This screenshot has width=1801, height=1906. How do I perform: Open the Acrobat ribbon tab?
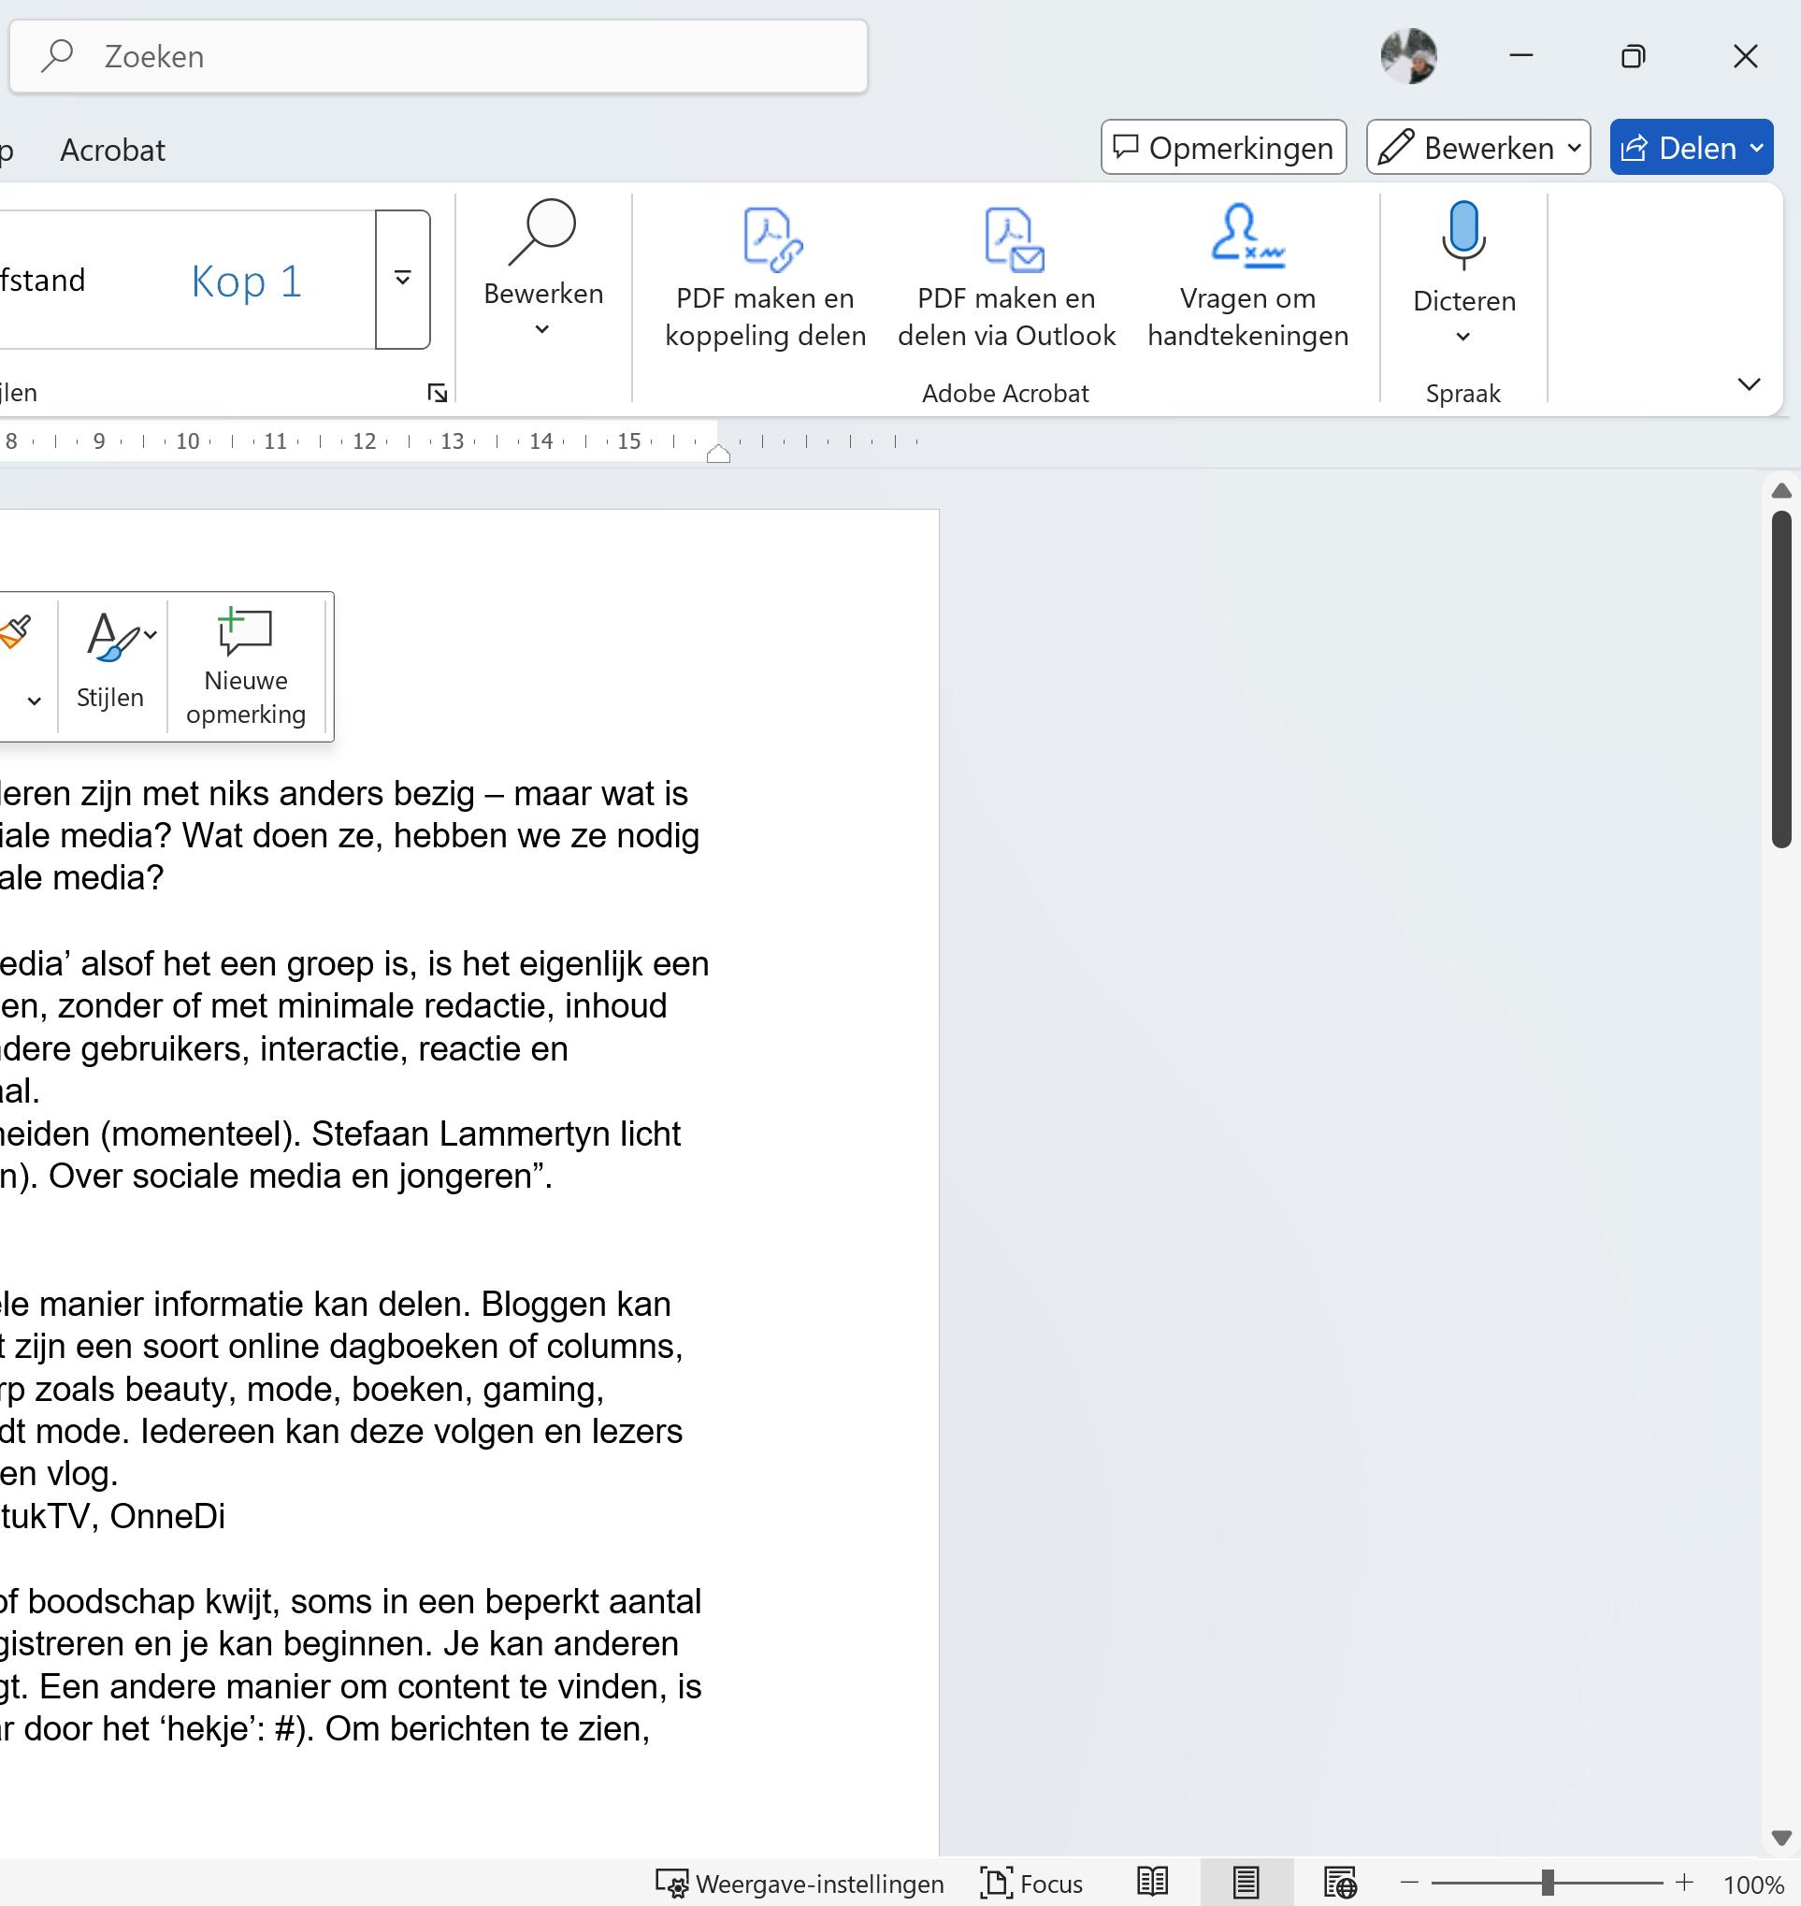(112, 150)
